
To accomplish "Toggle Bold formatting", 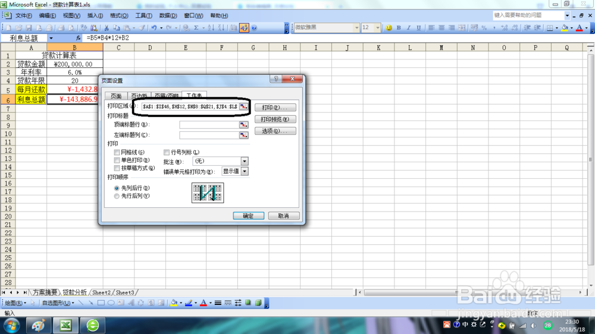I will [399, 28].
